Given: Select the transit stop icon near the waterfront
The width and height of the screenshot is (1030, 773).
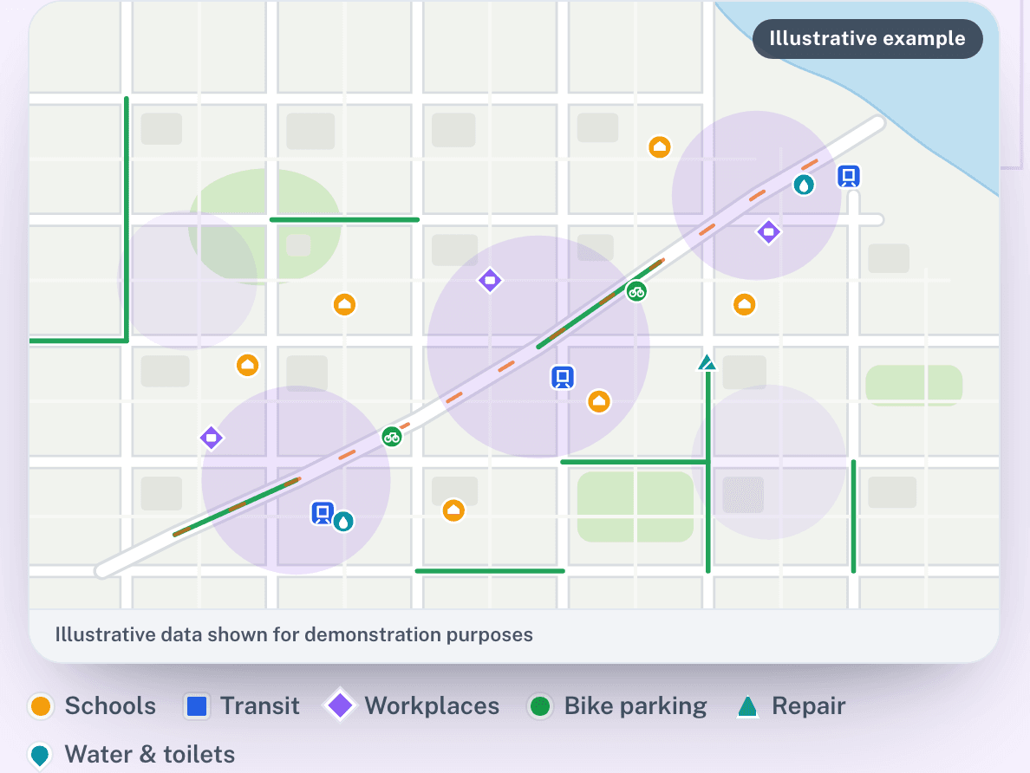Looking at the screenshot, I should tap(848, 176).
